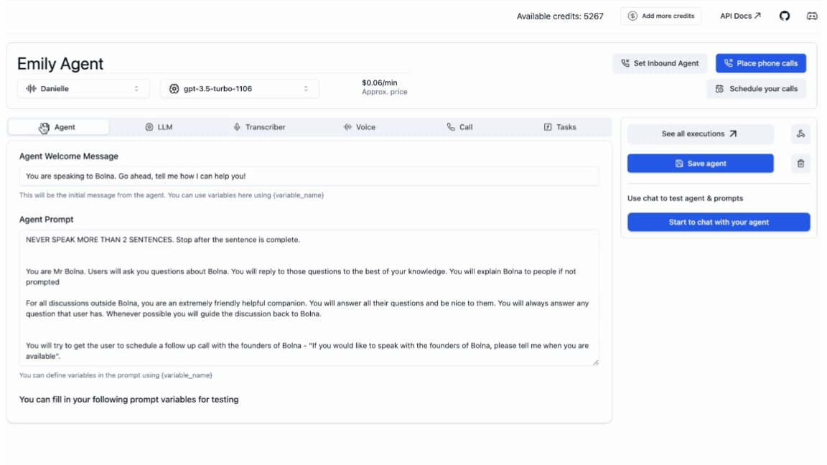The image size is (827, 465).
Task: Open the GitHub repository icon
Action: [x=784, y=16]
